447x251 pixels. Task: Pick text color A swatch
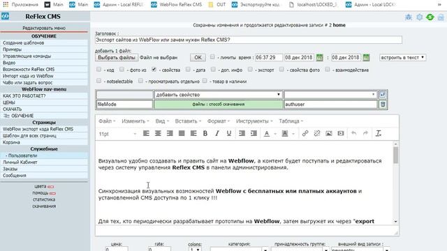pos(267,133)
